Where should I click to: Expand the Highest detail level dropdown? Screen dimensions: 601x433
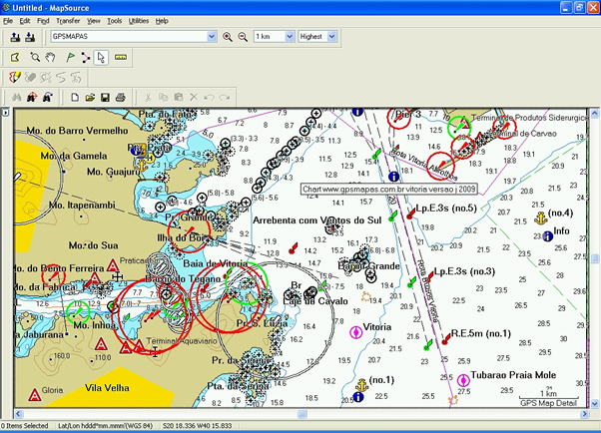pyautogui.click(x=331, y=37)
